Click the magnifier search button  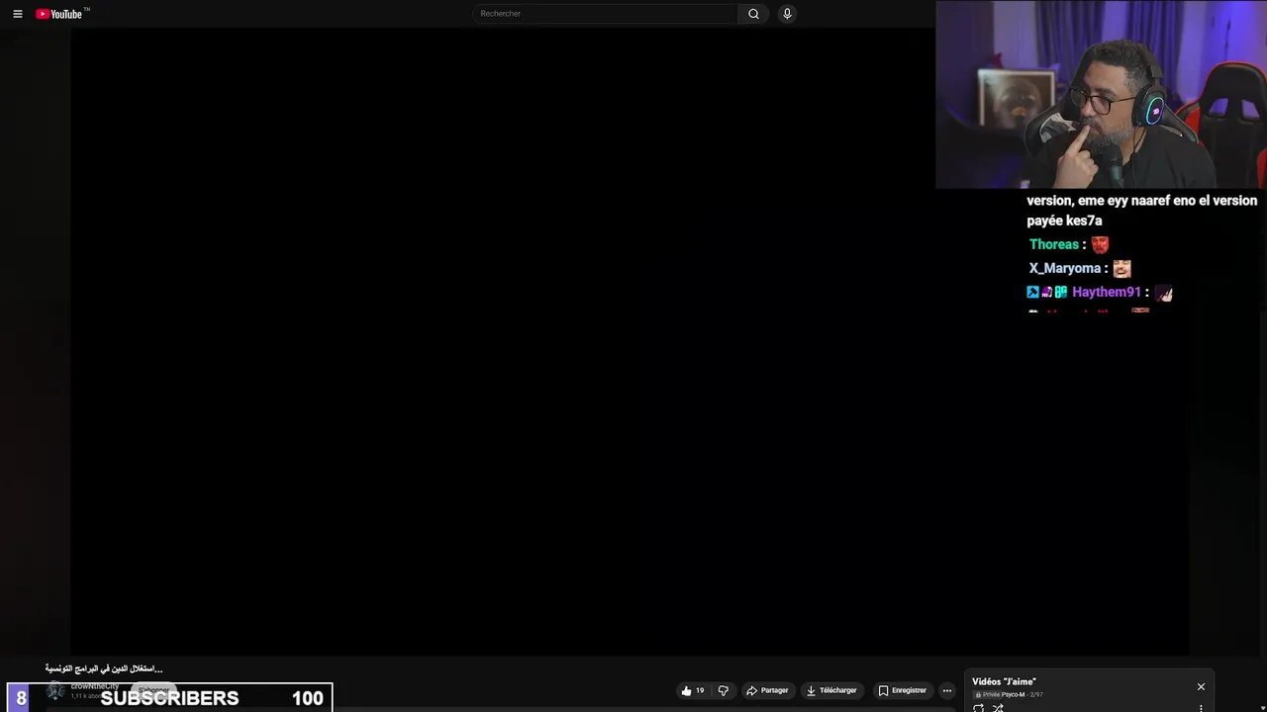point(753,14)
